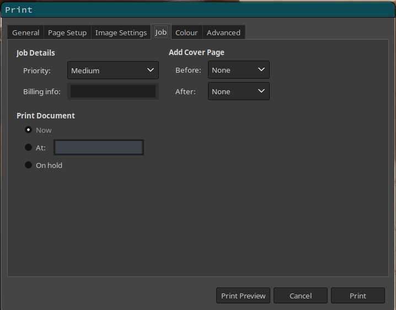Click the Billing info text field

click(113, 91)
